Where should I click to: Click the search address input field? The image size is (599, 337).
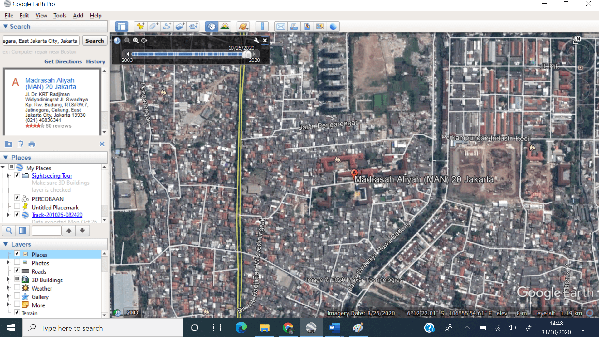coord(41,41)
